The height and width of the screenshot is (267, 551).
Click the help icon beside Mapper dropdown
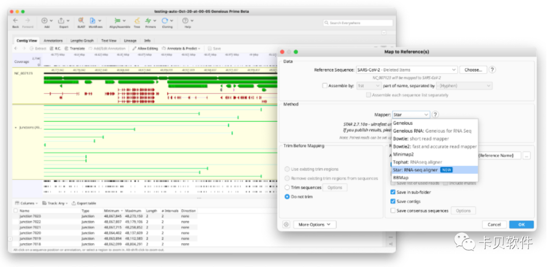435,114
